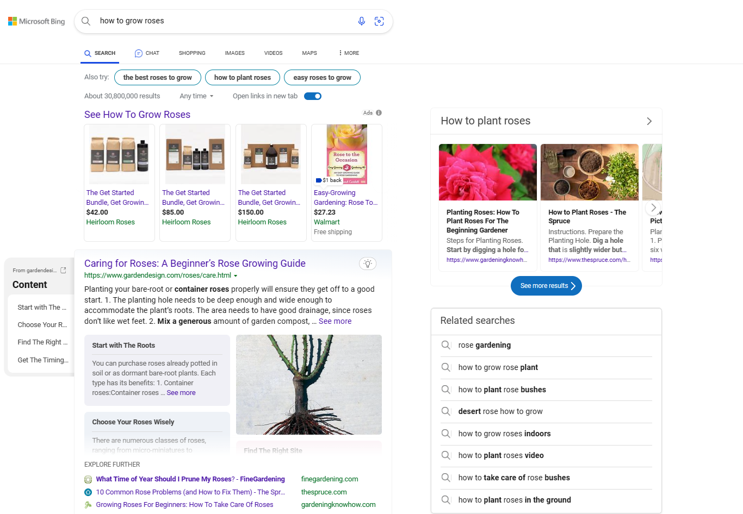Image resolution: width=743 pixels, height=514 pixels.
Task: Open See How To Grow Roses link
Action: [x=137, y=115]
